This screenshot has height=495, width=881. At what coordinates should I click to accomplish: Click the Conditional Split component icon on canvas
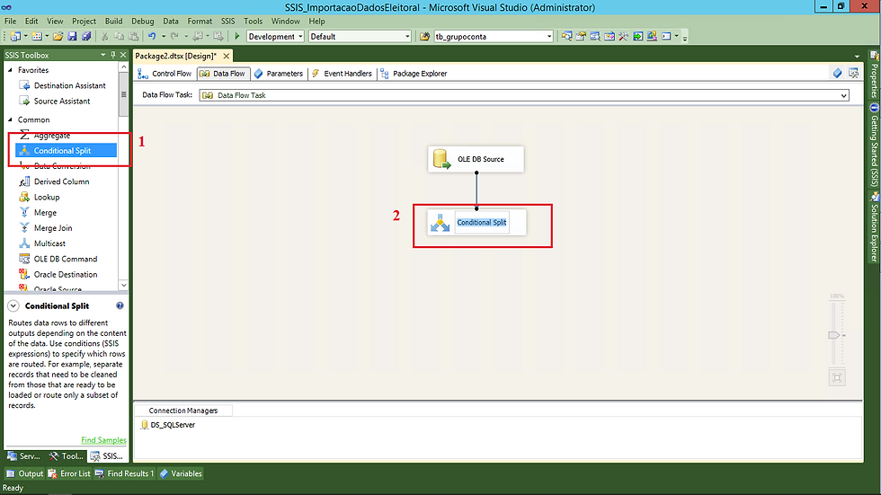[440, 223]
